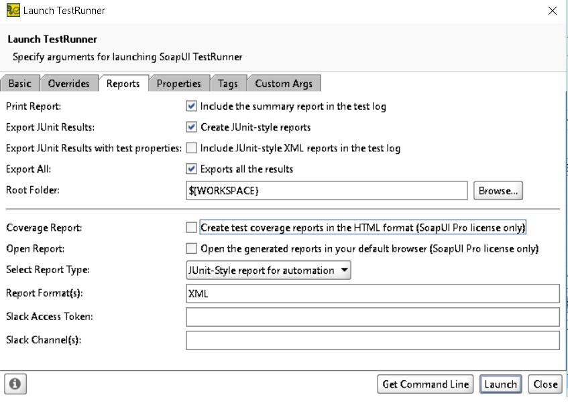Switch to the Basic tab
This screenshot has height=403, width=568.
coord(20,84)
